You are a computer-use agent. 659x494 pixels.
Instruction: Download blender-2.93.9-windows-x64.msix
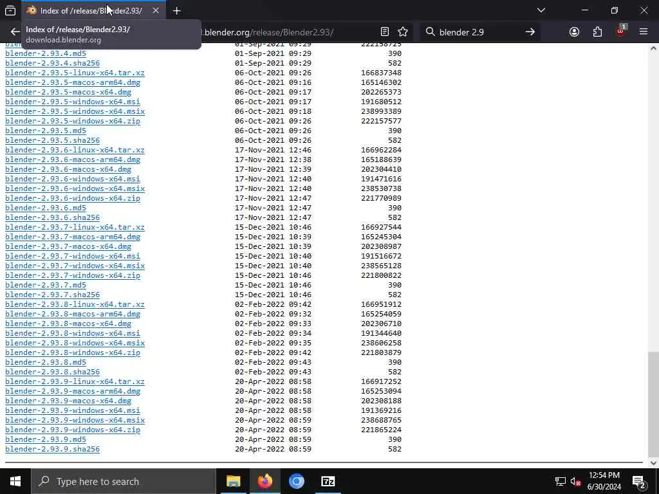(x=75, y=420)
